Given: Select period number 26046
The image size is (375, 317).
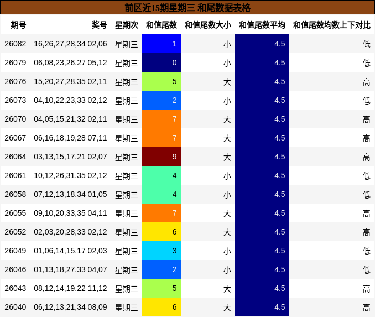Looking at the screenshot, I should 15,269.
